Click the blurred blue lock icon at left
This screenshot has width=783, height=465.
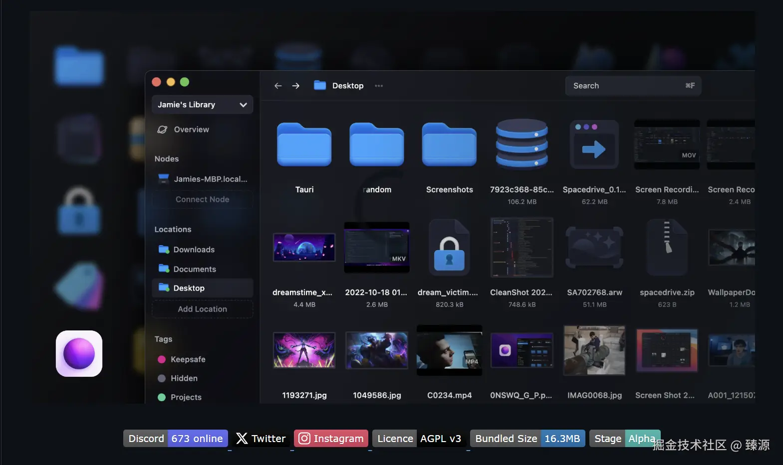tap(79, 211)
